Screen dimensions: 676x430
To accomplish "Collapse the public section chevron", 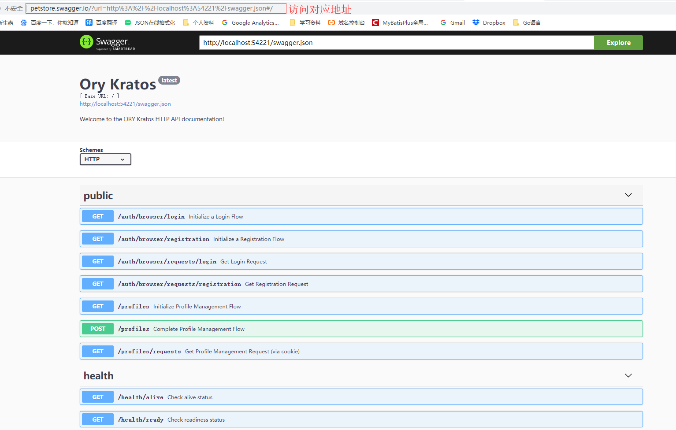I will click(x=628, y=195).
